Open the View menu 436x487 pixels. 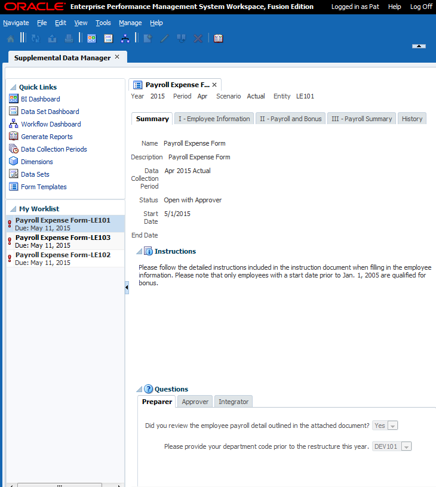81,23
